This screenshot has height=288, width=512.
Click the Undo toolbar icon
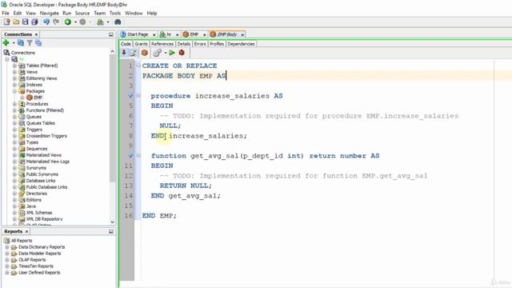tap(46, 22)
